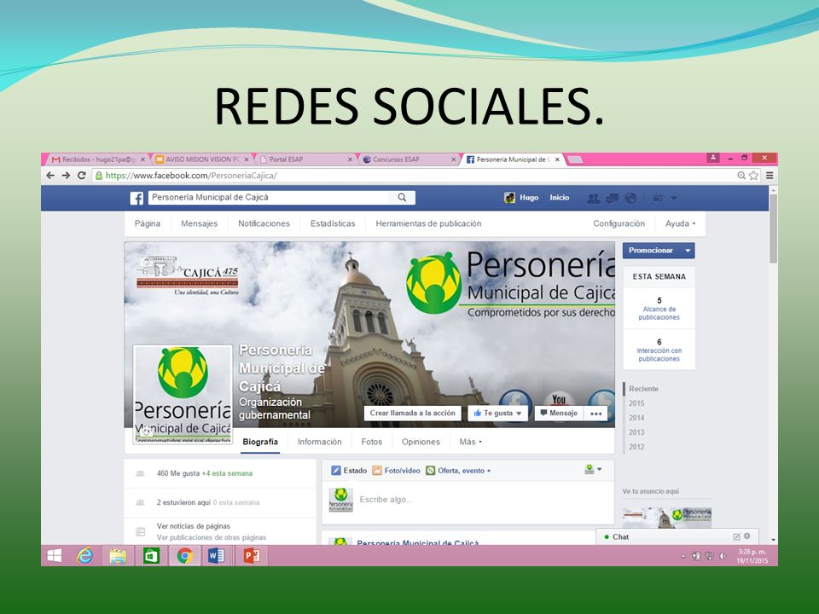Open the Estadísticas page tab
This screenshot has width=819, height=614.
(x=333, y=223)
